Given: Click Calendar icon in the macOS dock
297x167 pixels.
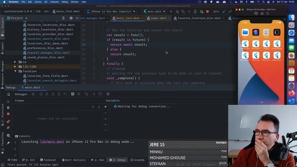Looking at the screenshot, I should click(x=291, y=71).
